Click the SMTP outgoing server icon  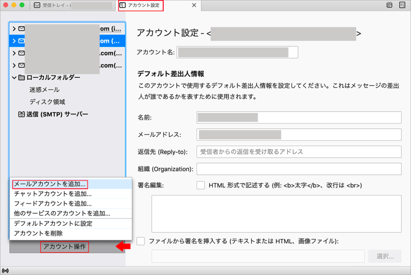[x=22, y=114]
